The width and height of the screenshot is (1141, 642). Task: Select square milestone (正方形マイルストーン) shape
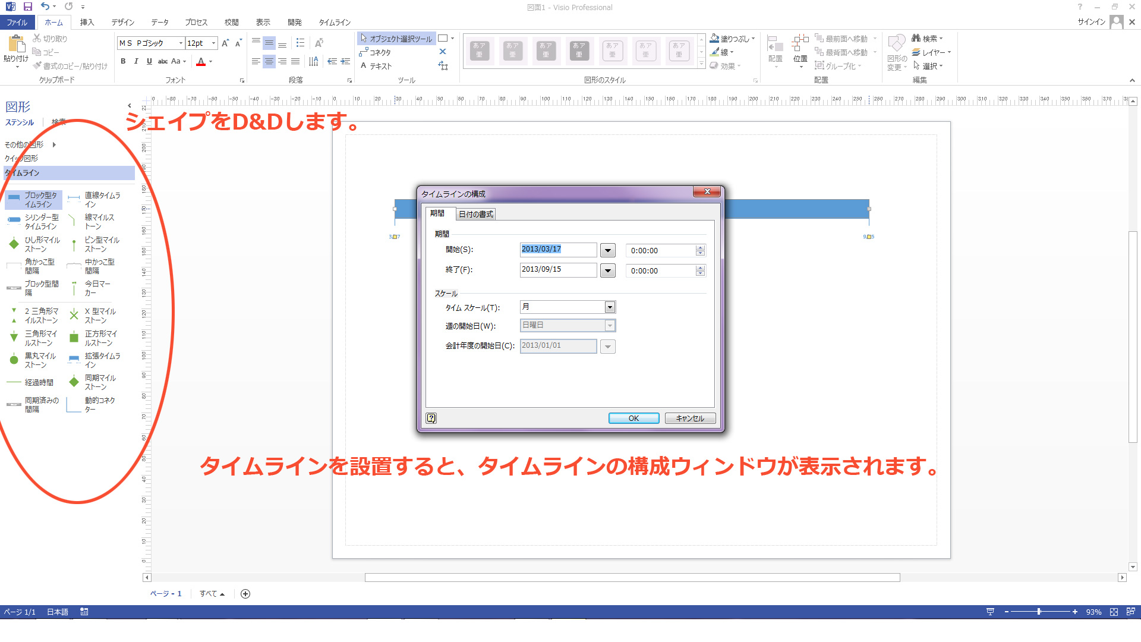pos(94,338)
